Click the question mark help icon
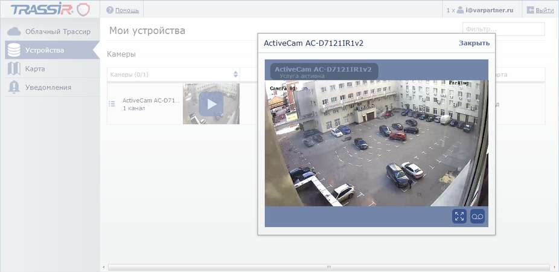Viewport: 559px width, 272px height. point(110,10)
